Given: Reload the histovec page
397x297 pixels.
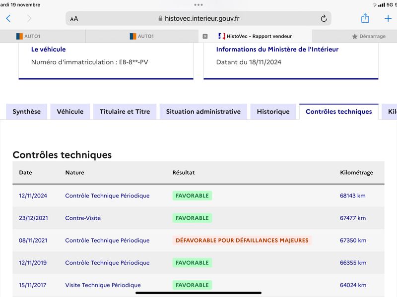Looking at the screenshot, I should (324, 18).
